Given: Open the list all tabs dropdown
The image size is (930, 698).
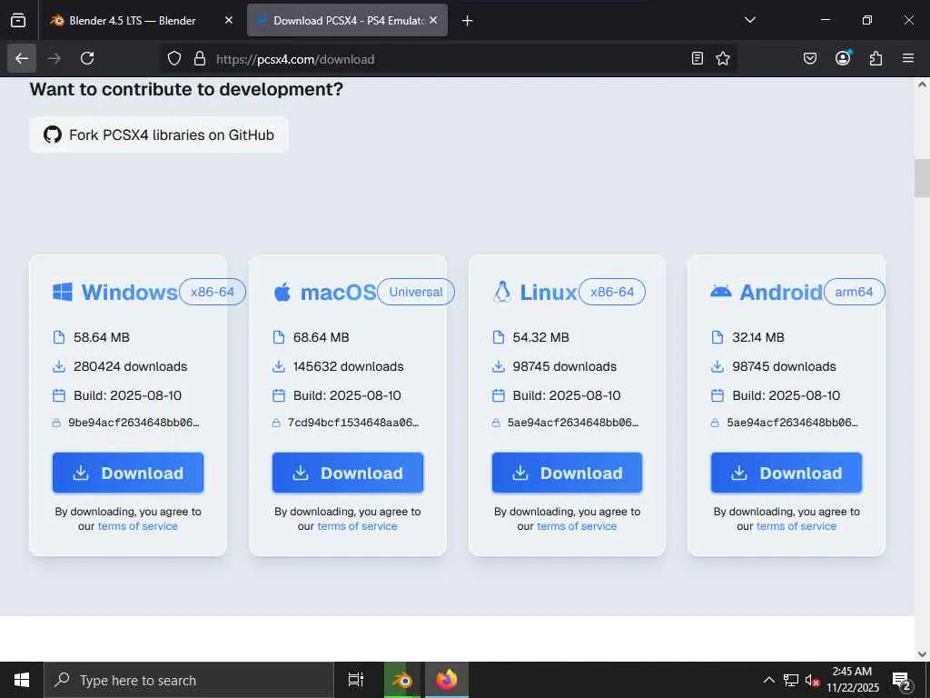Looking at the screenshot, I should coord(749,20).
